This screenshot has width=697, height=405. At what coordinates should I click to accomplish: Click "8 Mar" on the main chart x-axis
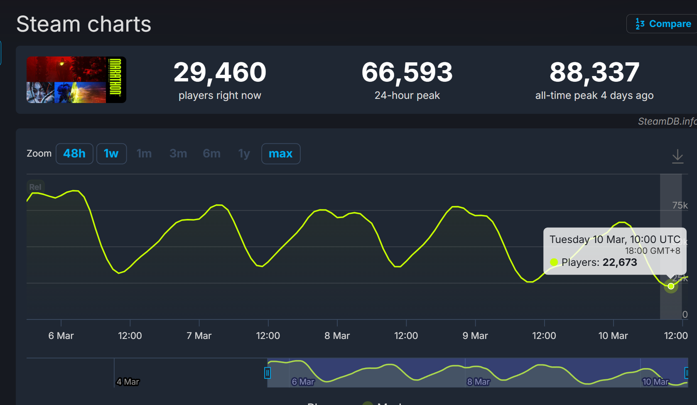337,336
